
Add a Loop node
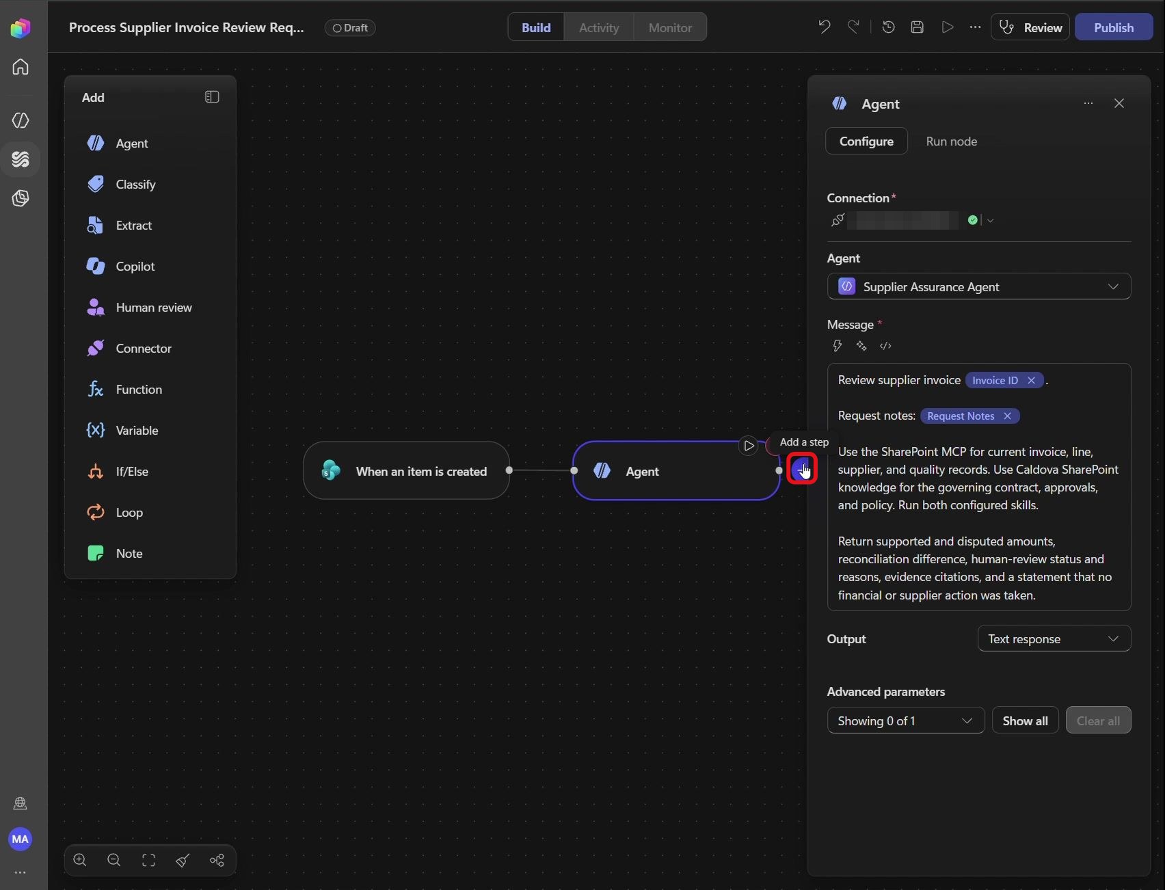tap(150, 513)
